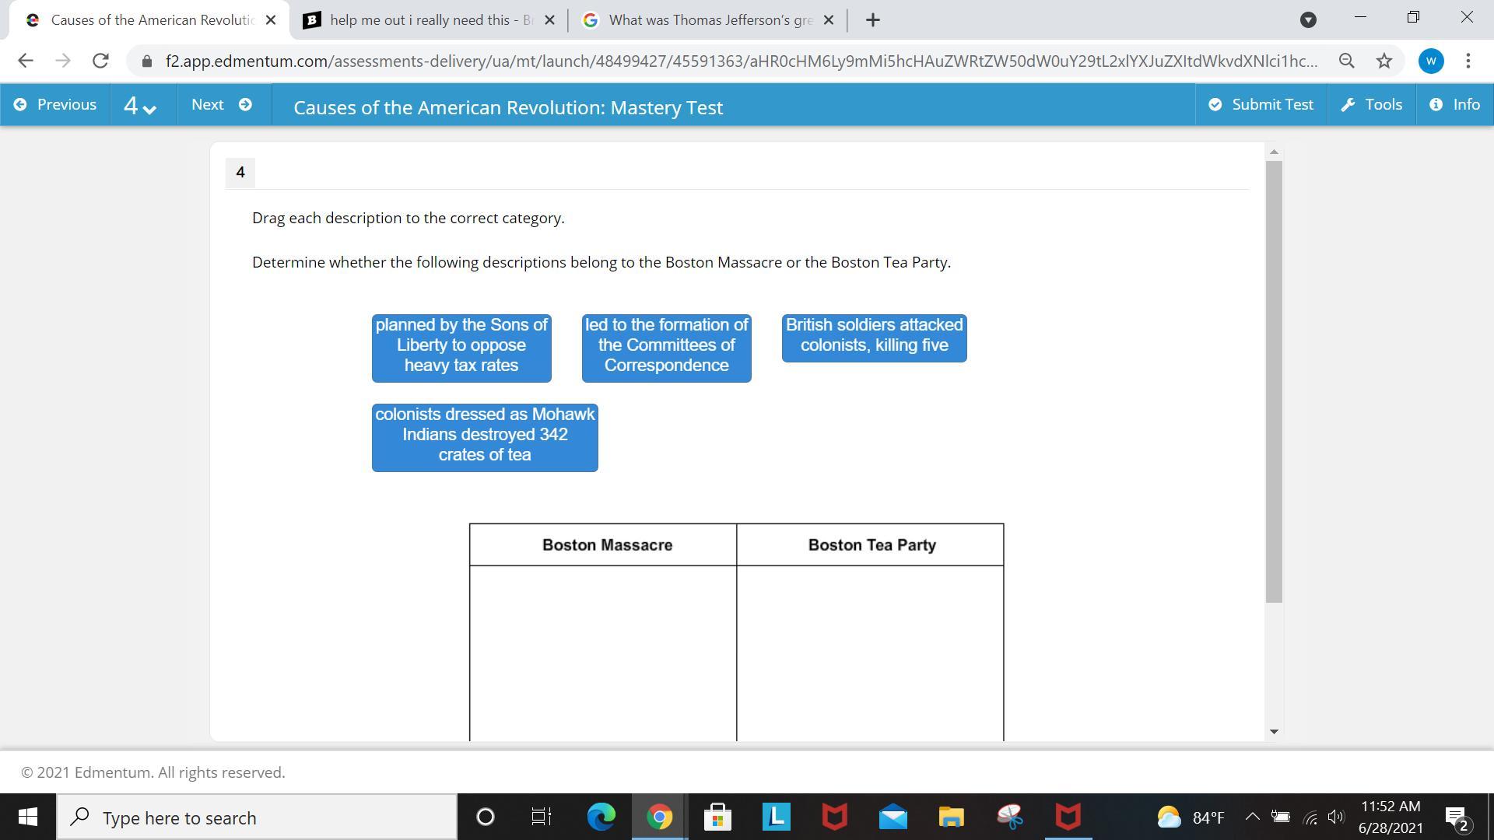This screenshot has width=1494, height=840.
Task: Select the Mohawk Indians tea crates tile
Action: click(485, 437)
